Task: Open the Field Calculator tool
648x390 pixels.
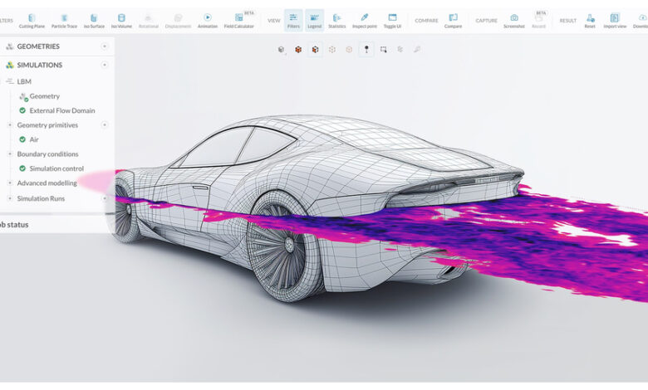Action: pyautogui.click(x=238, y=20)
